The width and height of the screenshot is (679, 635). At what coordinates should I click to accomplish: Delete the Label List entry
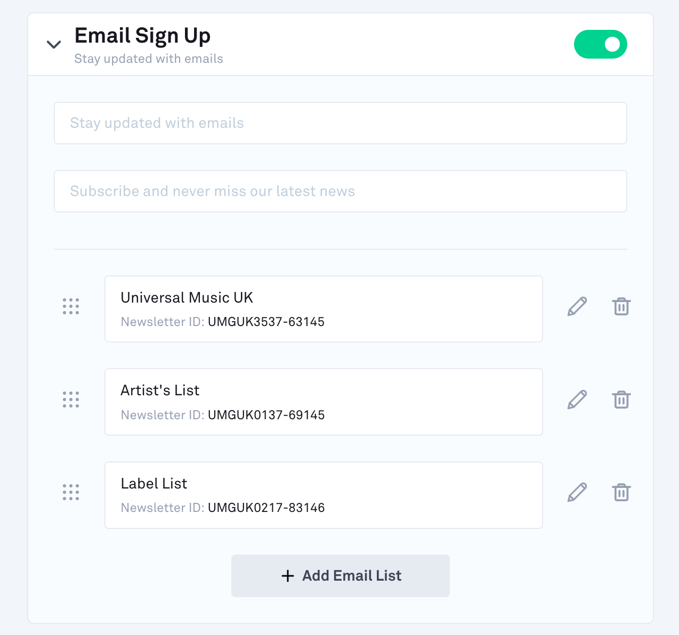pyautogui.click(x=621, y=493)
